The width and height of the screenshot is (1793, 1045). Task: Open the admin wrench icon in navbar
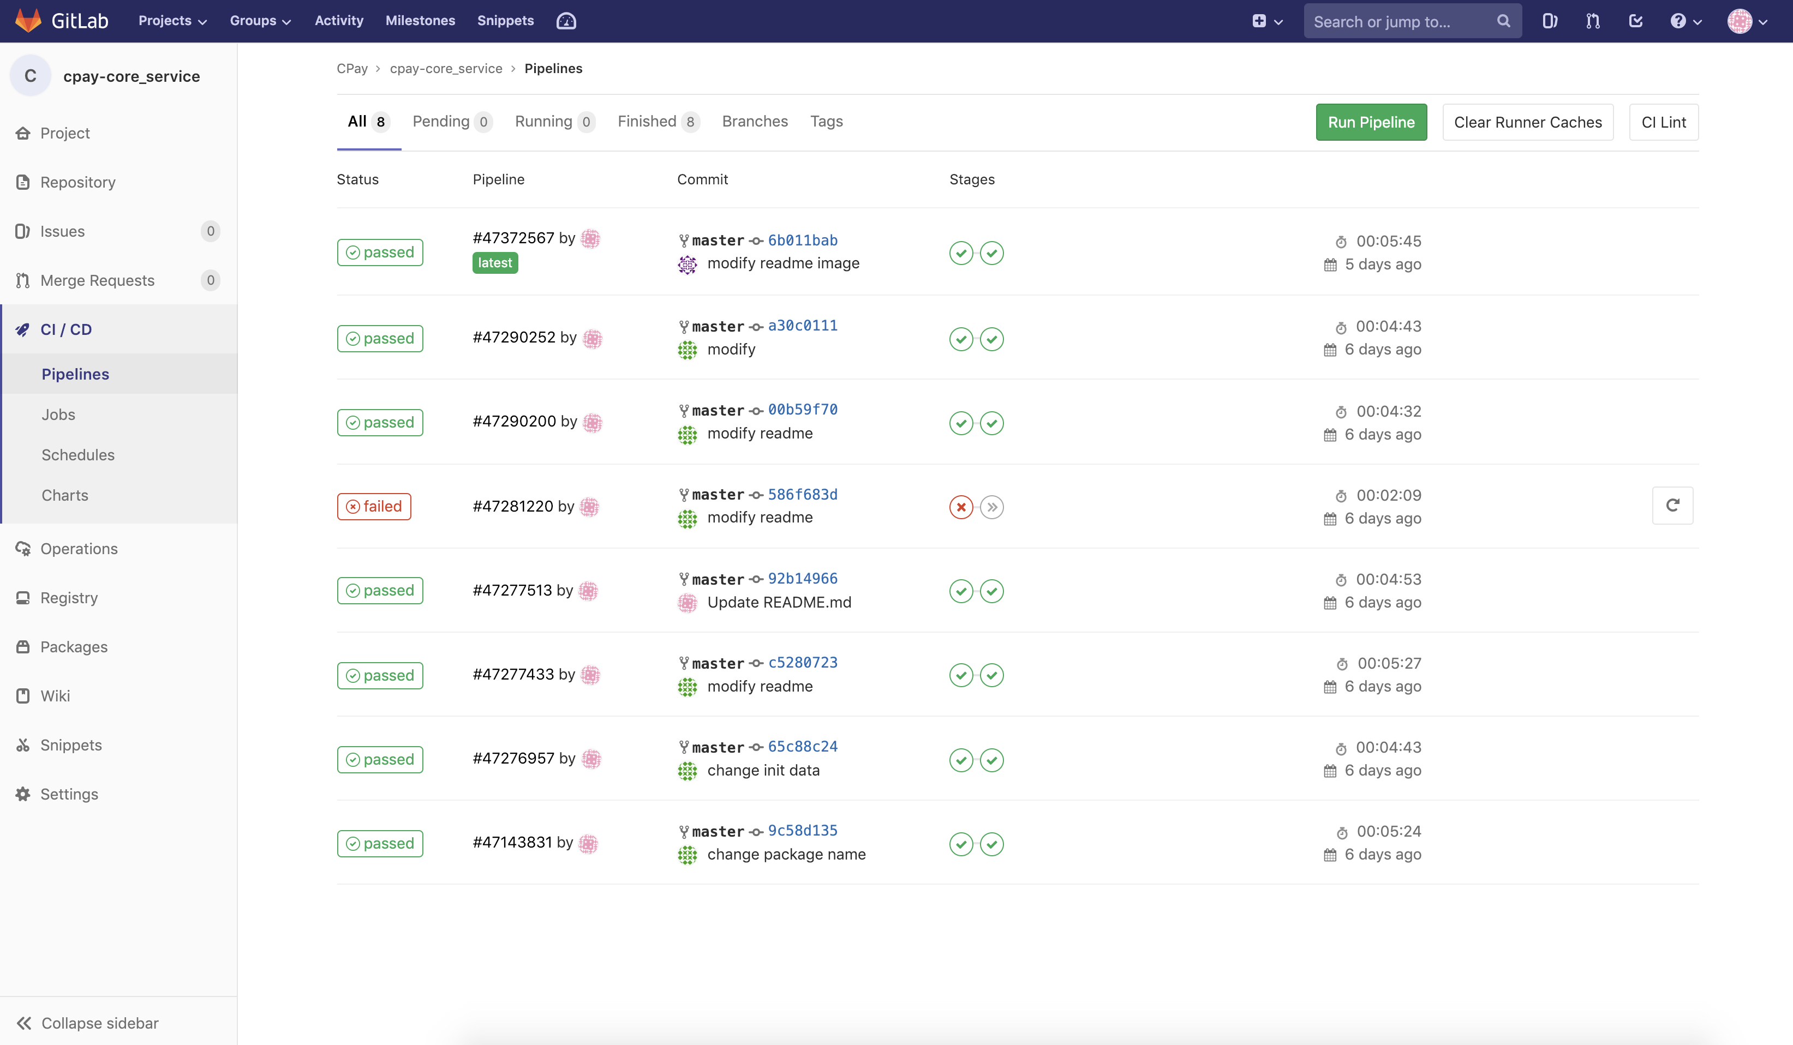[566, 21]
